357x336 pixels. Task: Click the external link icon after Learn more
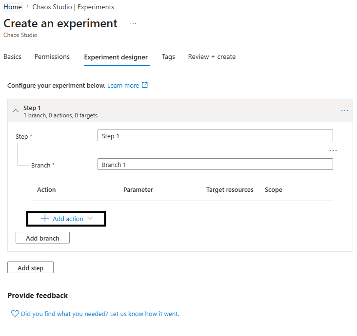click(144, 85)
